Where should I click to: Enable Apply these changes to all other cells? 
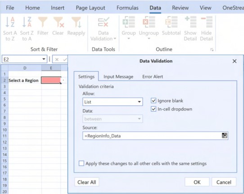(81, 163)
